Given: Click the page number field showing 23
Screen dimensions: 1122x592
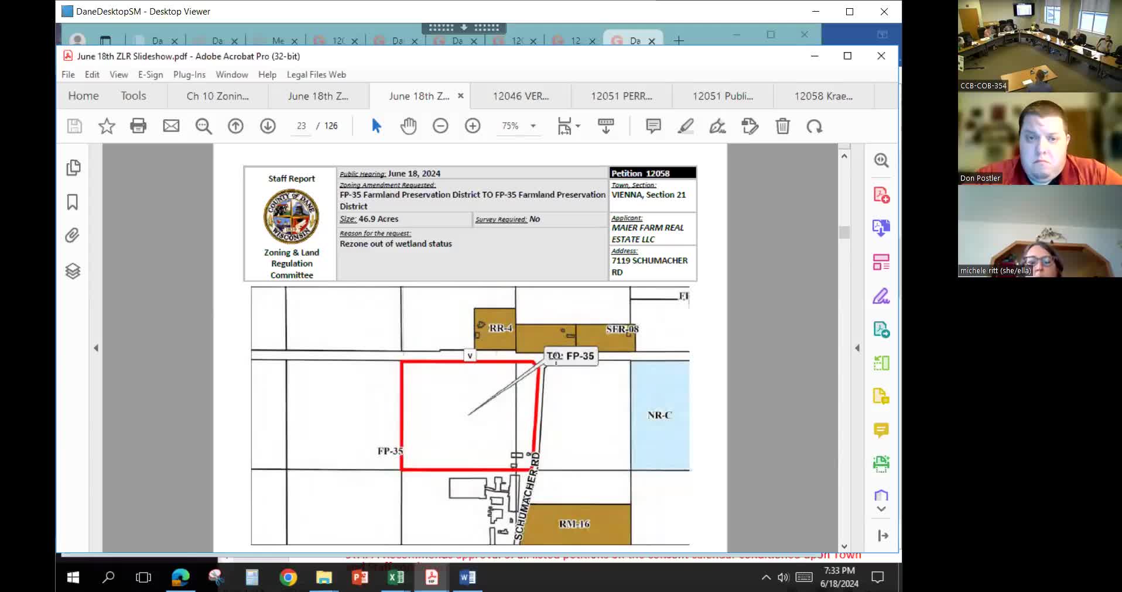Looking at the screenshot, I should 300,126.
